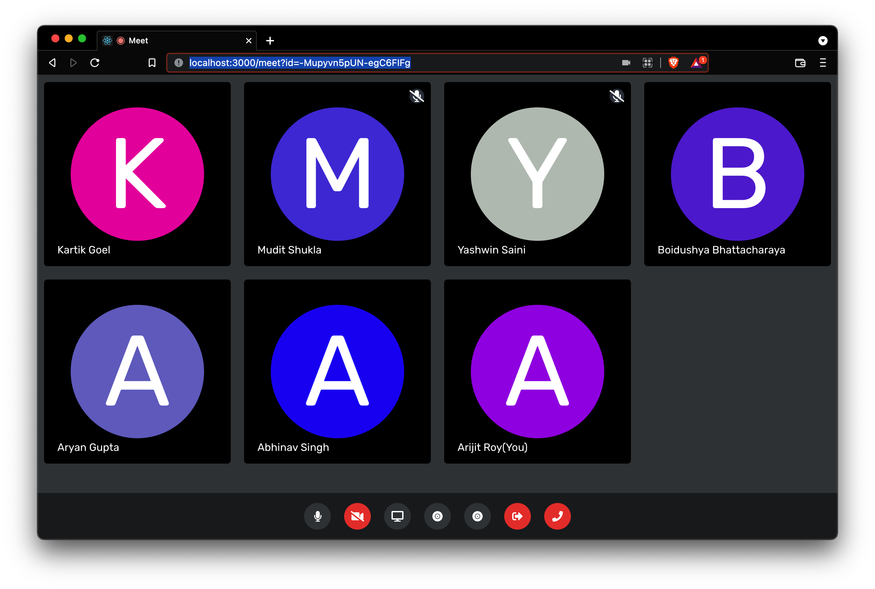
Task: Click Mudit Shukla's muted microphone indicator
Action: pyautogui.click(x=416, y=96)
